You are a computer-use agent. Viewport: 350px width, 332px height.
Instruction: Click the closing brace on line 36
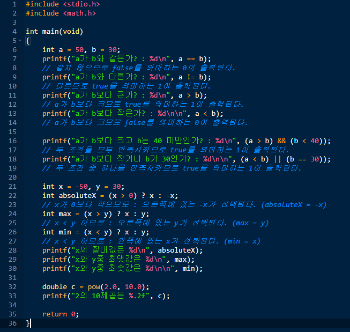pos(28,323)
